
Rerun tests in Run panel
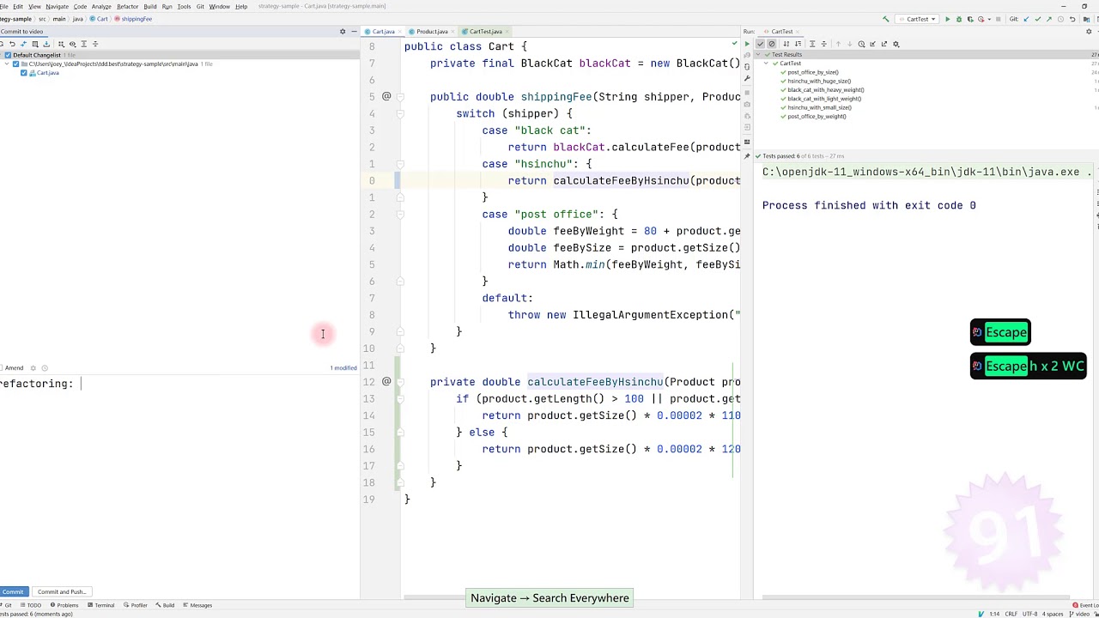[x=747, y=44]
